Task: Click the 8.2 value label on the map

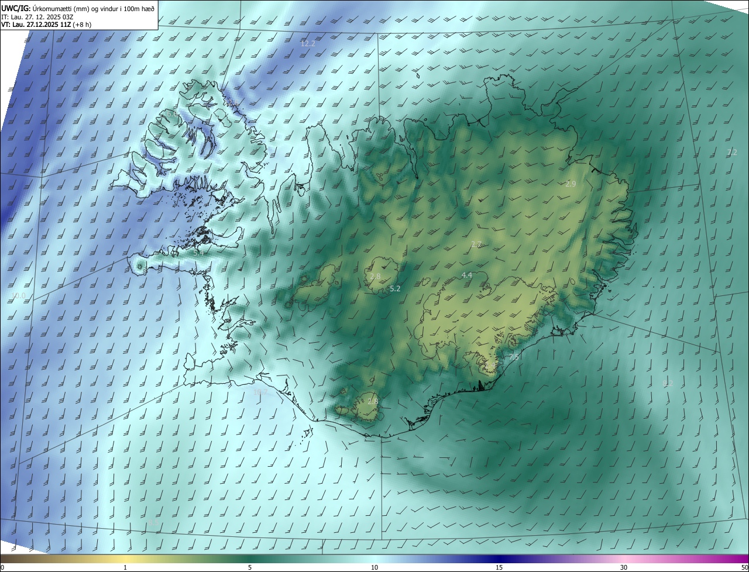Action: [668, 383]
